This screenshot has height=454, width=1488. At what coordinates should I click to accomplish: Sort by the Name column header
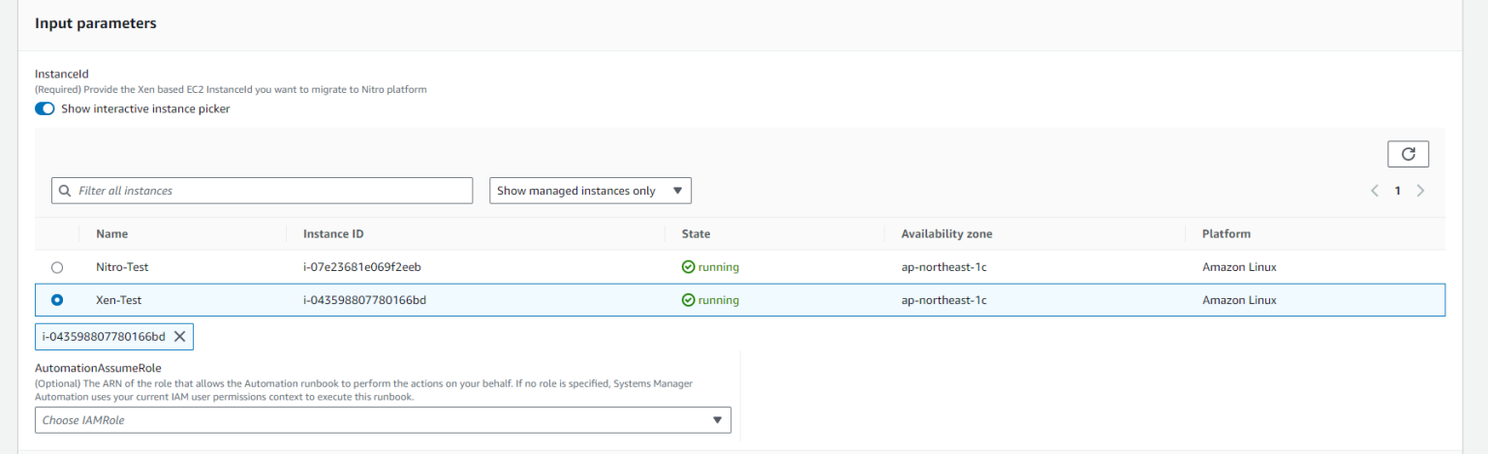[111, 234]
